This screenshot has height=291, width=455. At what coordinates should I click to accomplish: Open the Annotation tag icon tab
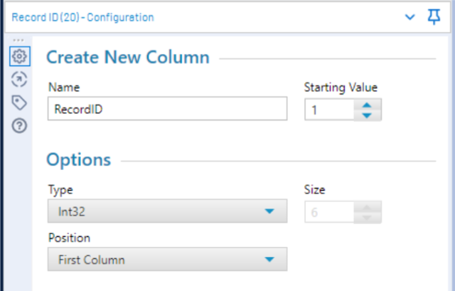pyautogui.click(x=19, y=102)
